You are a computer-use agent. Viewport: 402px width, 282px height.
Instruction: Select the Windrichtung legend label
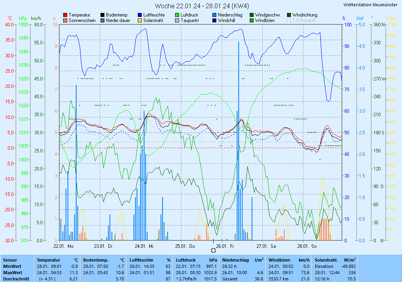tap(305, 15)
